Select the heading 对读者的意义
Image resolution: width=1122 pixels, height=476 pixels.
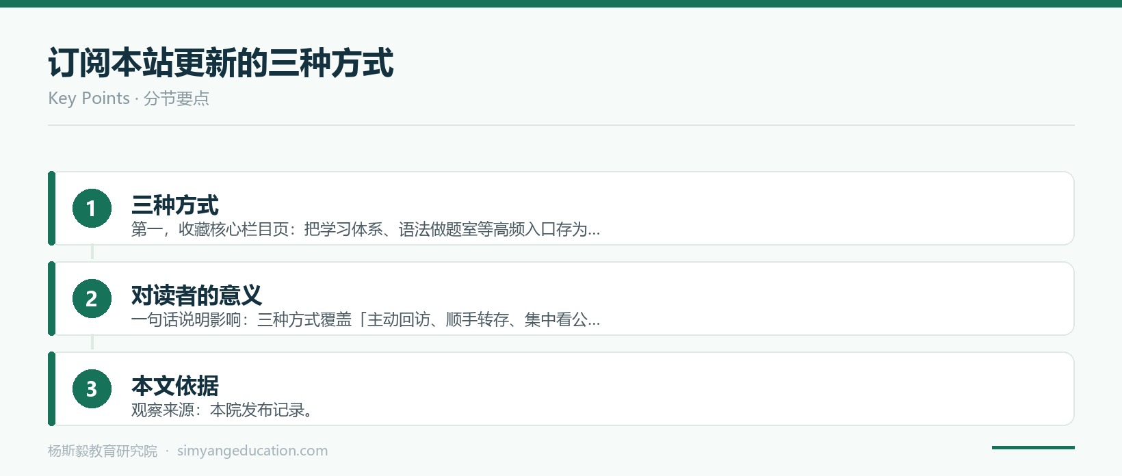tap(197, 295)
